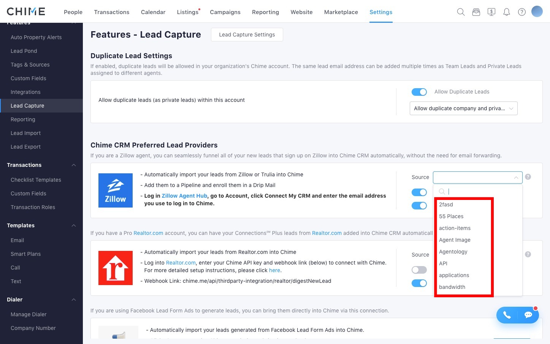Image resolution: width=550 pixels, height=344 pixels.
Task: Open Transaction Roles in the sidebar
Action: [x=33, y=207]
